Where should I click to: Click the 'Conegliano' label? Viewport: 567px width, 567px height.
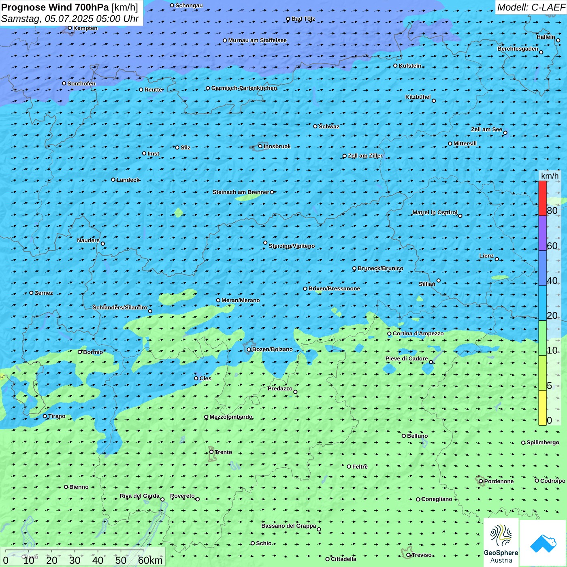tap(437, 499)
